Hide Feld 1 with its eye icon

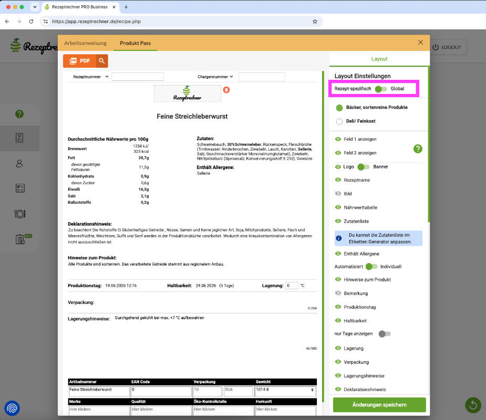tap(338, 139)
